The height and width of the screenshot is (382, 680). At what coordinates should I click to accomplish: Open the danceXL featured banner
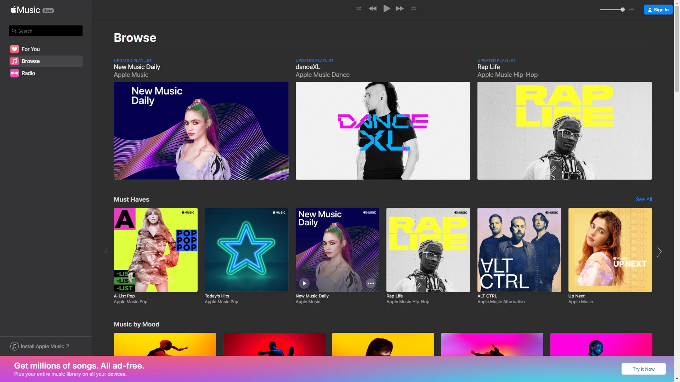383,131
